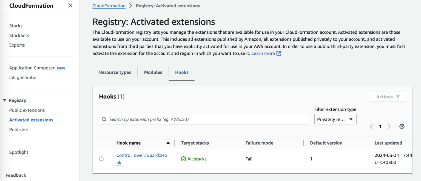Go to Public extensions
The image size is (421, 181).
point(27,110)
